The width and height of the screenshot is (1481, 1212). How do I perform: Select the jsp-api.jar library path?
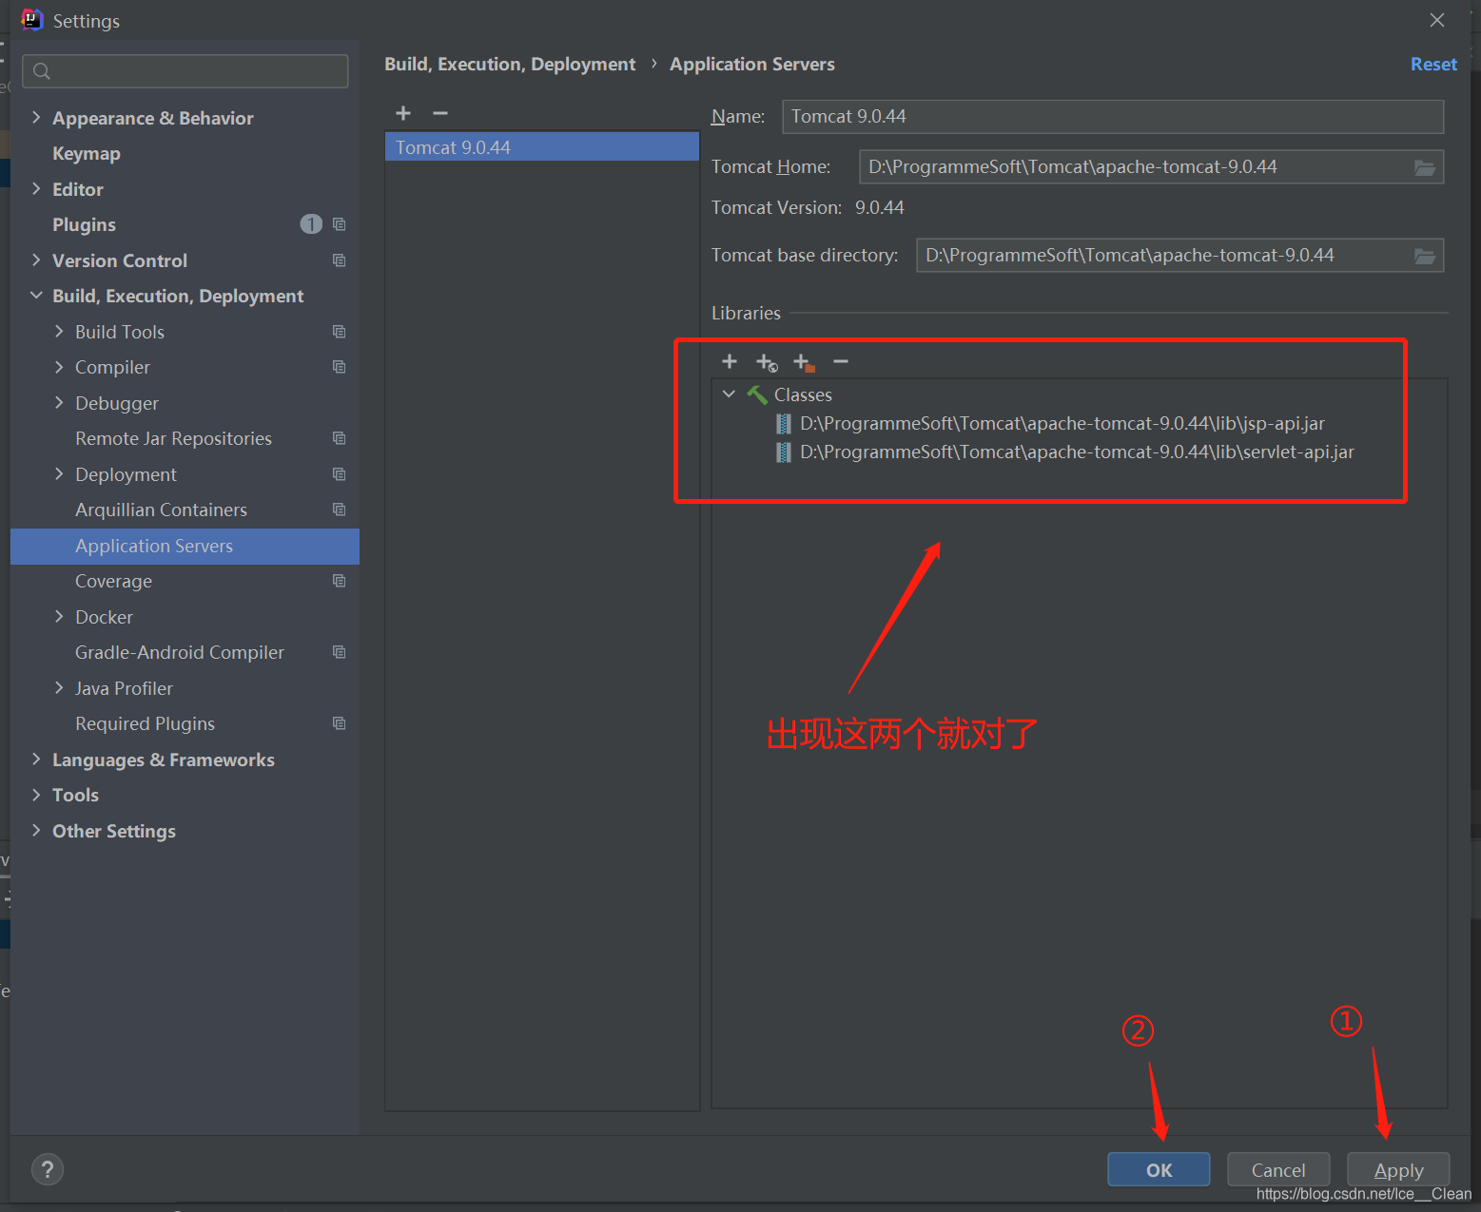pyautogui.click(x=1062, y=424)
